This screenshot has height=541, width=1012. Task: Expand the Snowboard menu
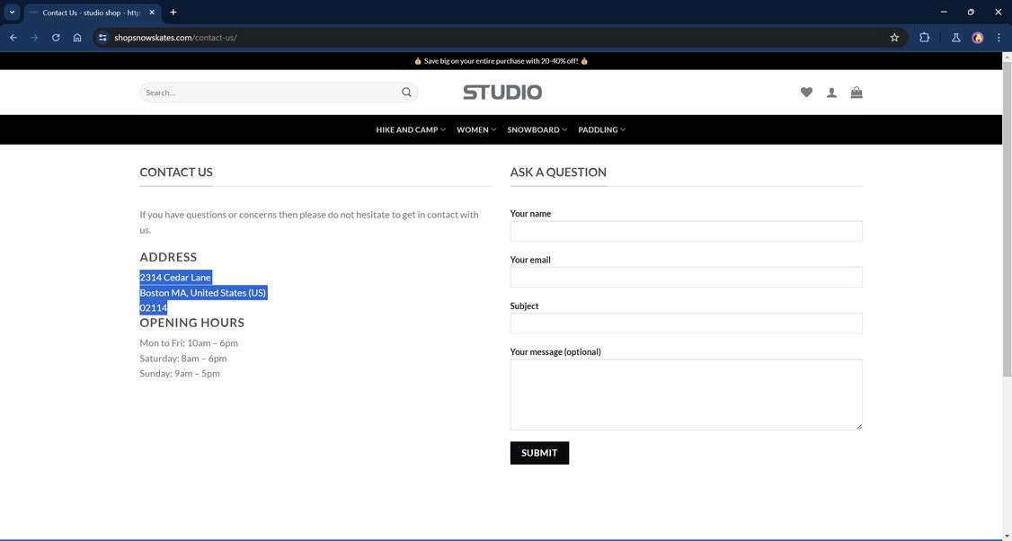point(537,129)
